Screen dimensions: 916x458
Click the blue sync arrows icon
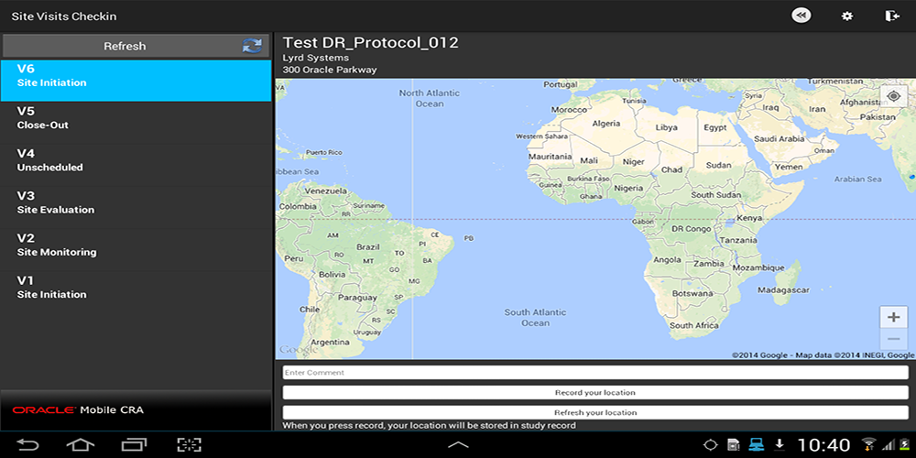pyautogui.click(x=253, y=46)
